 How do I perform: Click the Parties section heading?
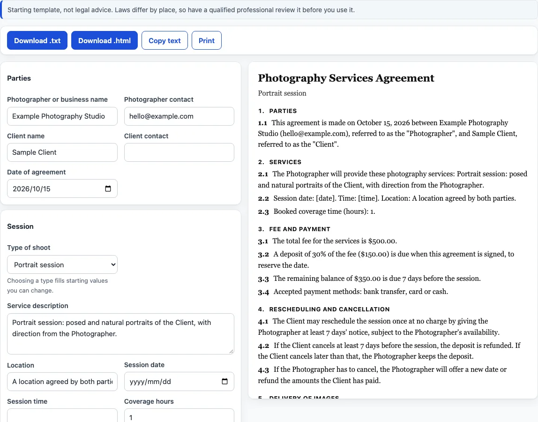tap(19, 78)
